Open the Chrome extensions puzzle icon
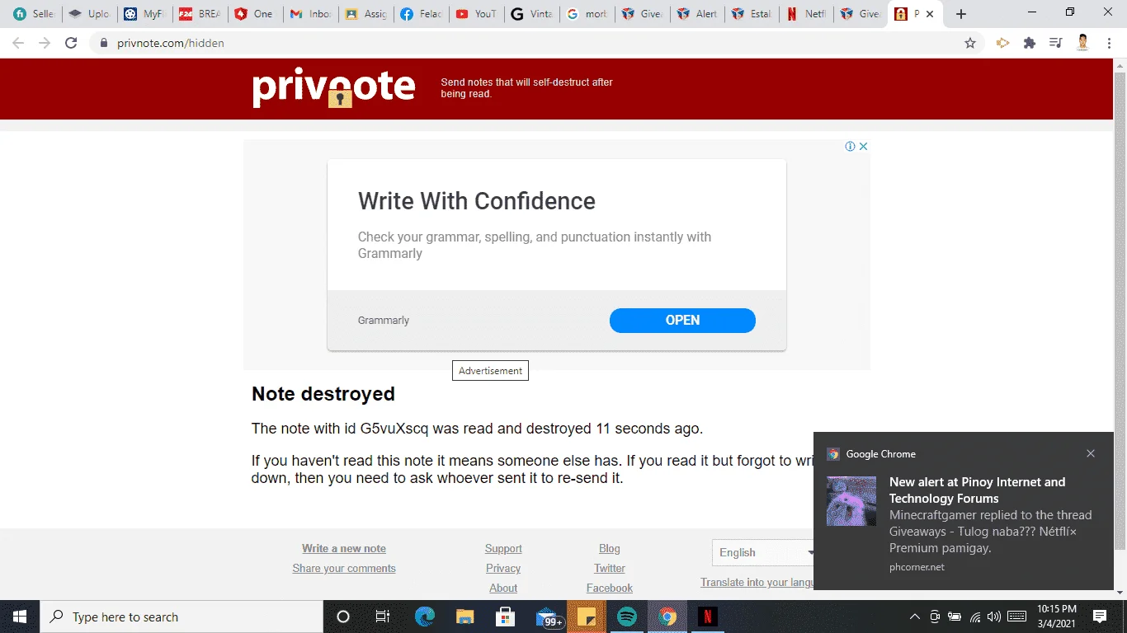Image resolution: width=1127 pixels, height=633 pixels. (1029, 43)
